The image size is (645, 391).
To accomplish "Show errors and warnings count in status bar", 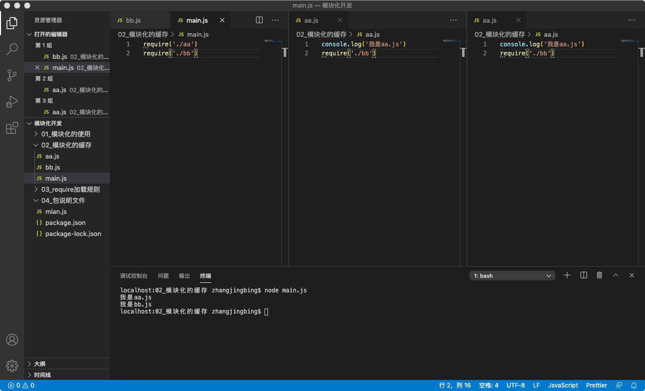I will point(21,385).
